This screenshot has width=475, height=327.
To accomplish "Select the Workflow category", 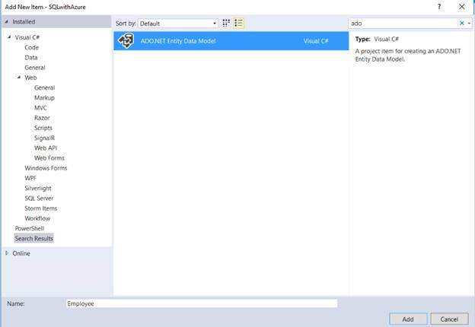I will [37, 218].
